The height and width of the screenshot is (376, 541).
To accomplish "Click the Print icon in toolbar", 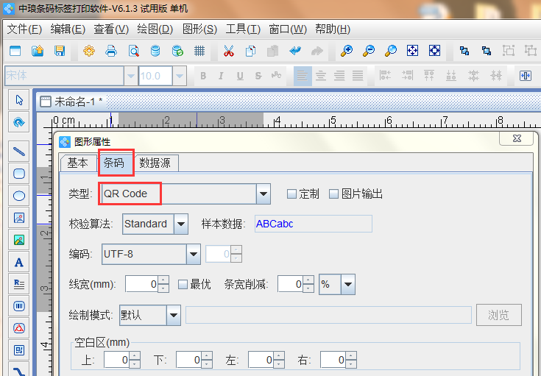I will [x=111, y=51].
